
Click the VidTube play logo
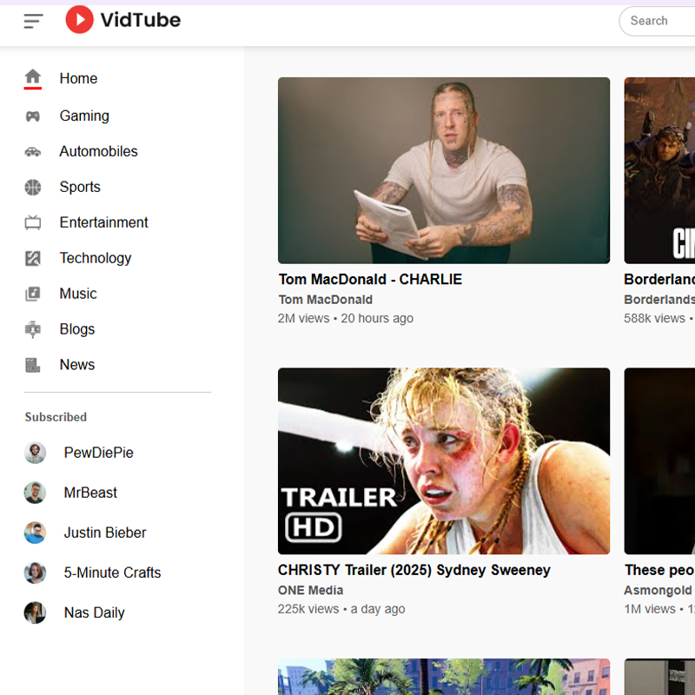[x=79, y=20]
